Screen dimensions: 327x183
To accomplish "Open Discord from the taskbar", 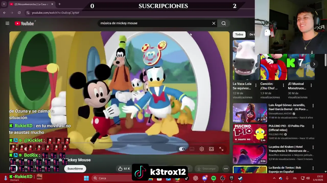I will point(205,178).
